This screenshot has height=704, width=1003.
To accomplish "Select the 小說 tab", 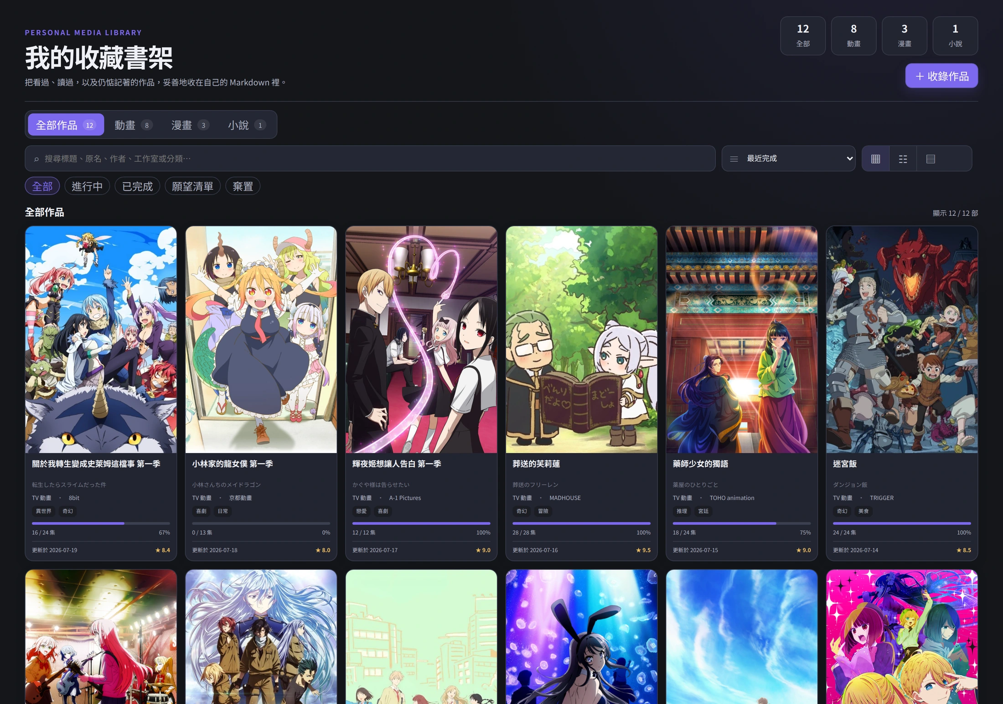I will pos(247,125).
